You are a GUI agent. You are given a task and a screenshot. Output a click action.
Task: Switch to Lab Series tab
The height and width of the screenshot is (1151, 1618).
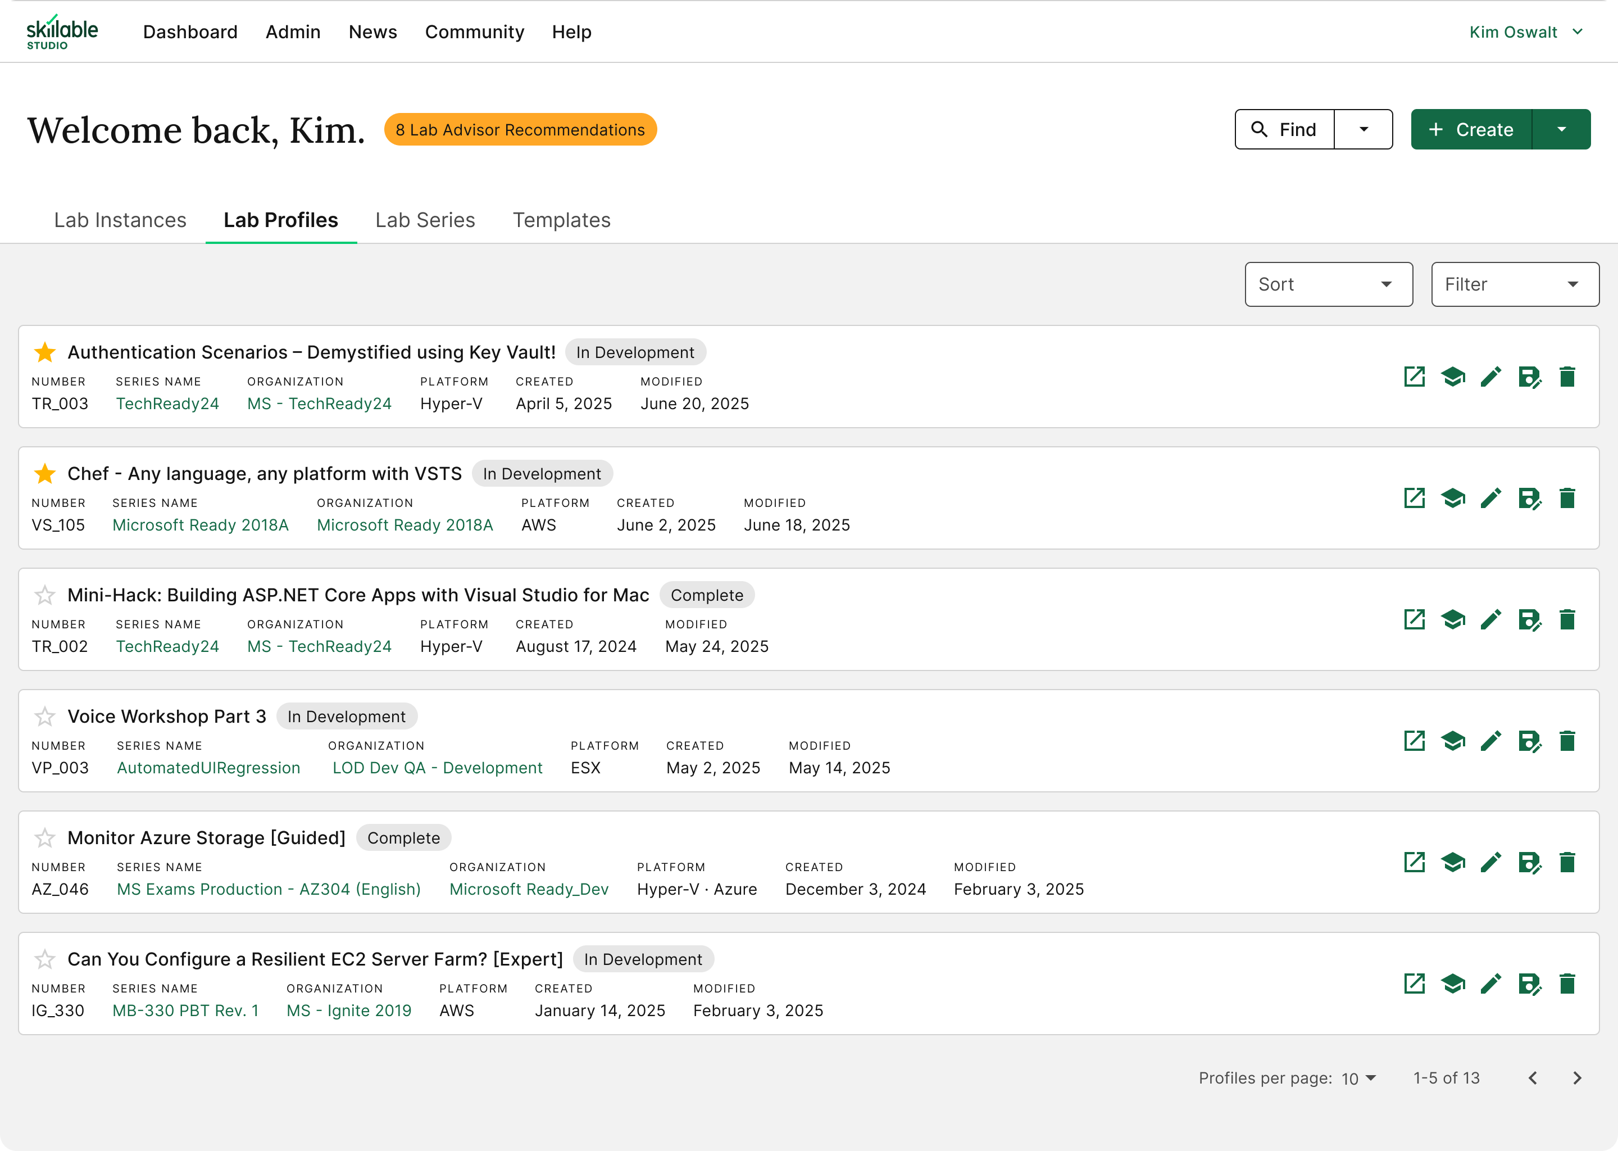click(x=425, y=220)
